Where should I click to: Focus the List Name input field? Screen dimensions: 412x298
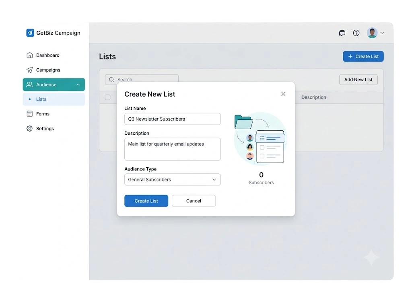pos(172,119)
